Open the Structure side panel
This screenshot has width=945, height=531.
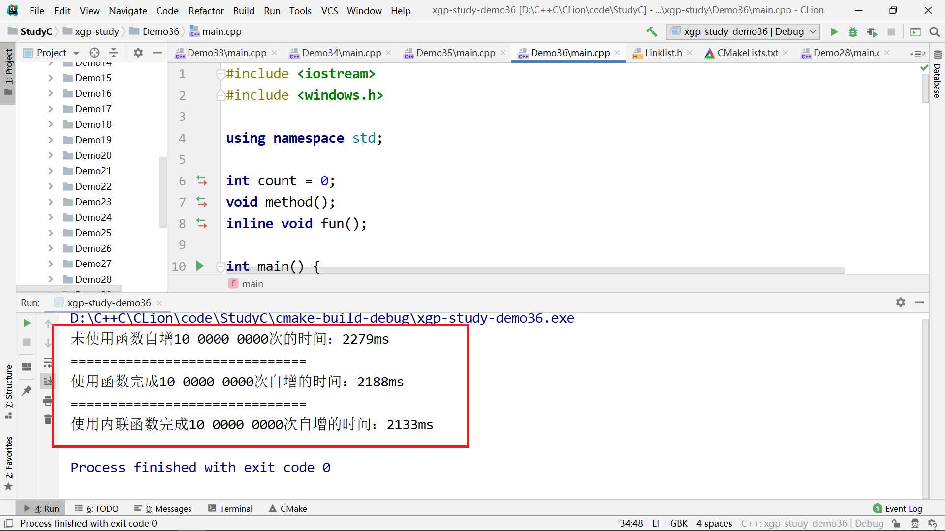8,391
